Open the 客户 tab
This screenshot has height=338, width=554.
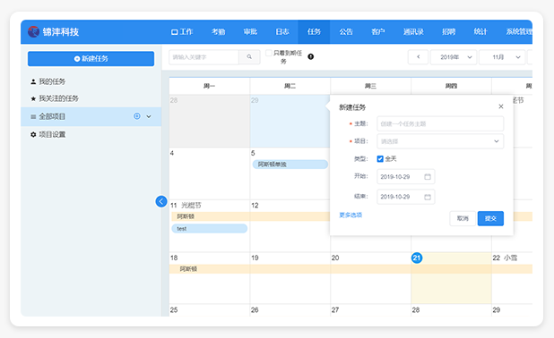[377, 31]
